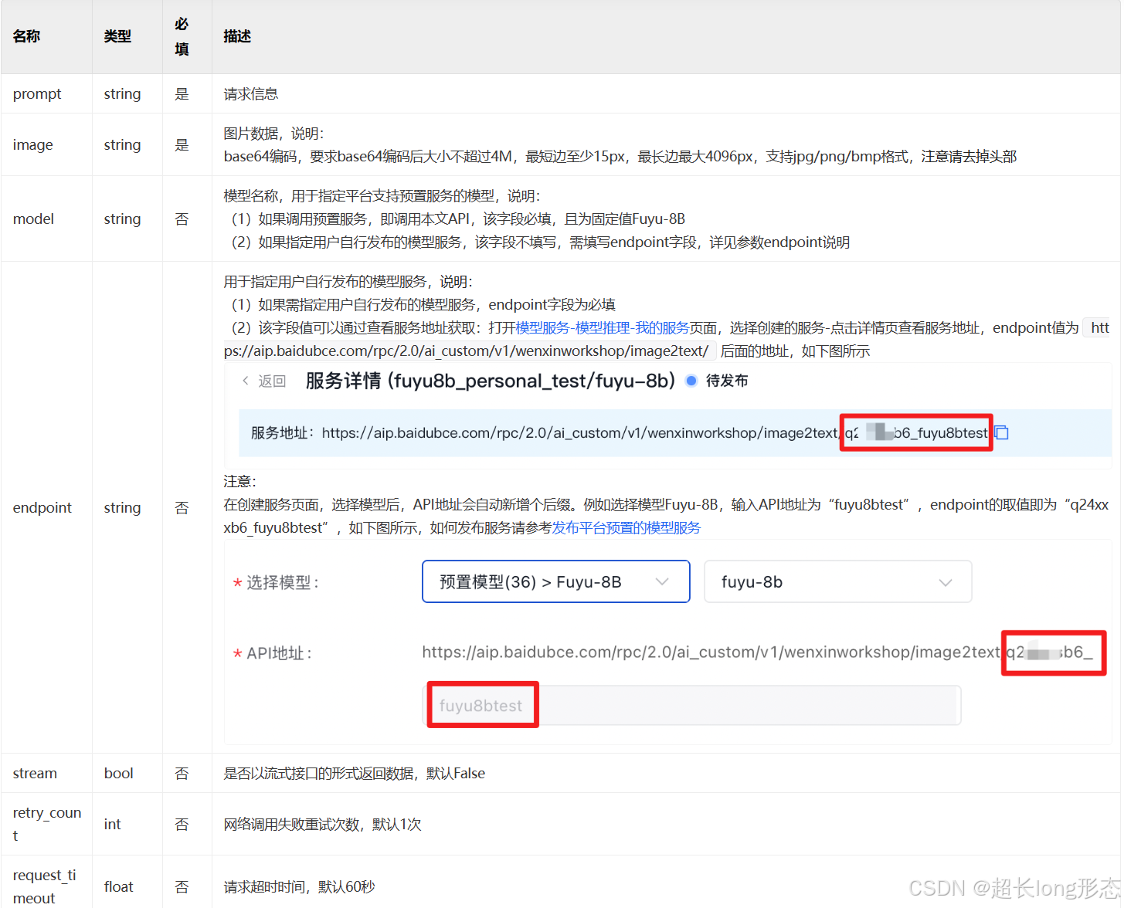Screen dimensions: 1124x908
Task: Expand the fuyu-8b version dropdown
Action: click(838, 581)
